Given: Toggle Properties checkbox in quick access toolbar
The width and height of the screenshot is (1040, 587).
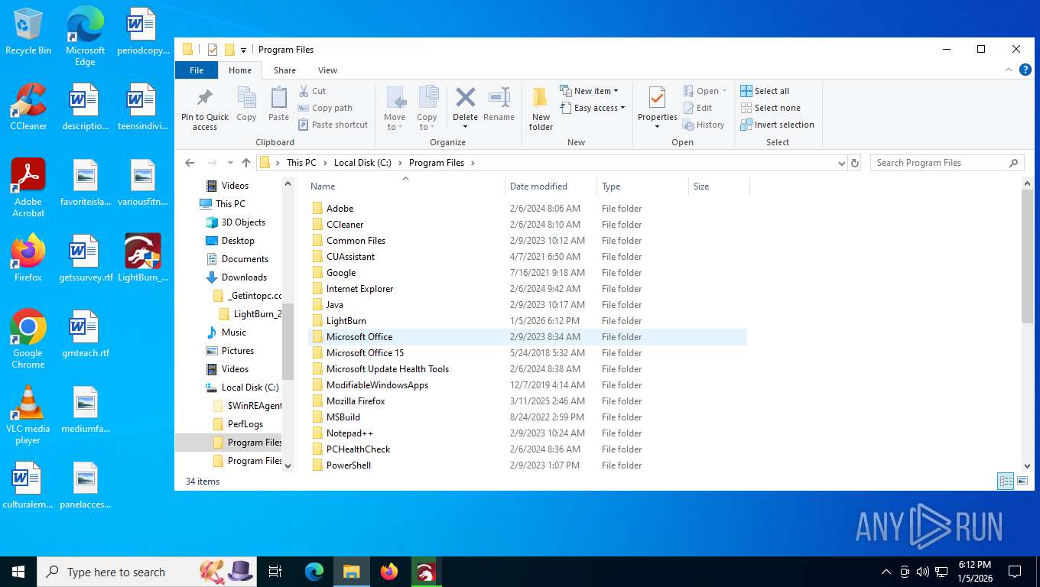Looking at the screenshot, I should [x=213, y=50].
